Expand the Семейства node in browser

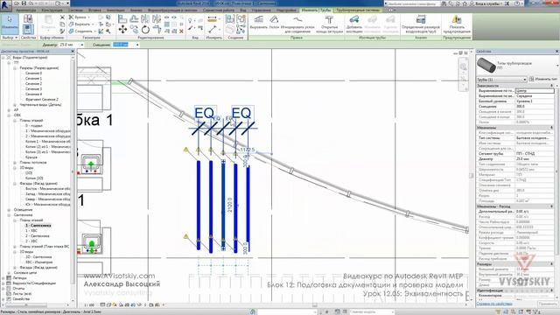3,299
